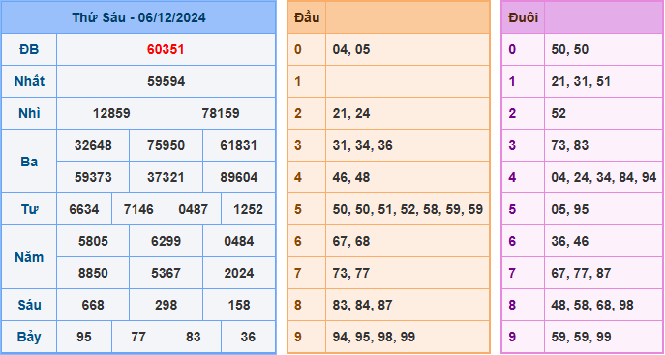Click the Nhất row label
The width and height of the screenshot is (665, 355).
point(29,82)
